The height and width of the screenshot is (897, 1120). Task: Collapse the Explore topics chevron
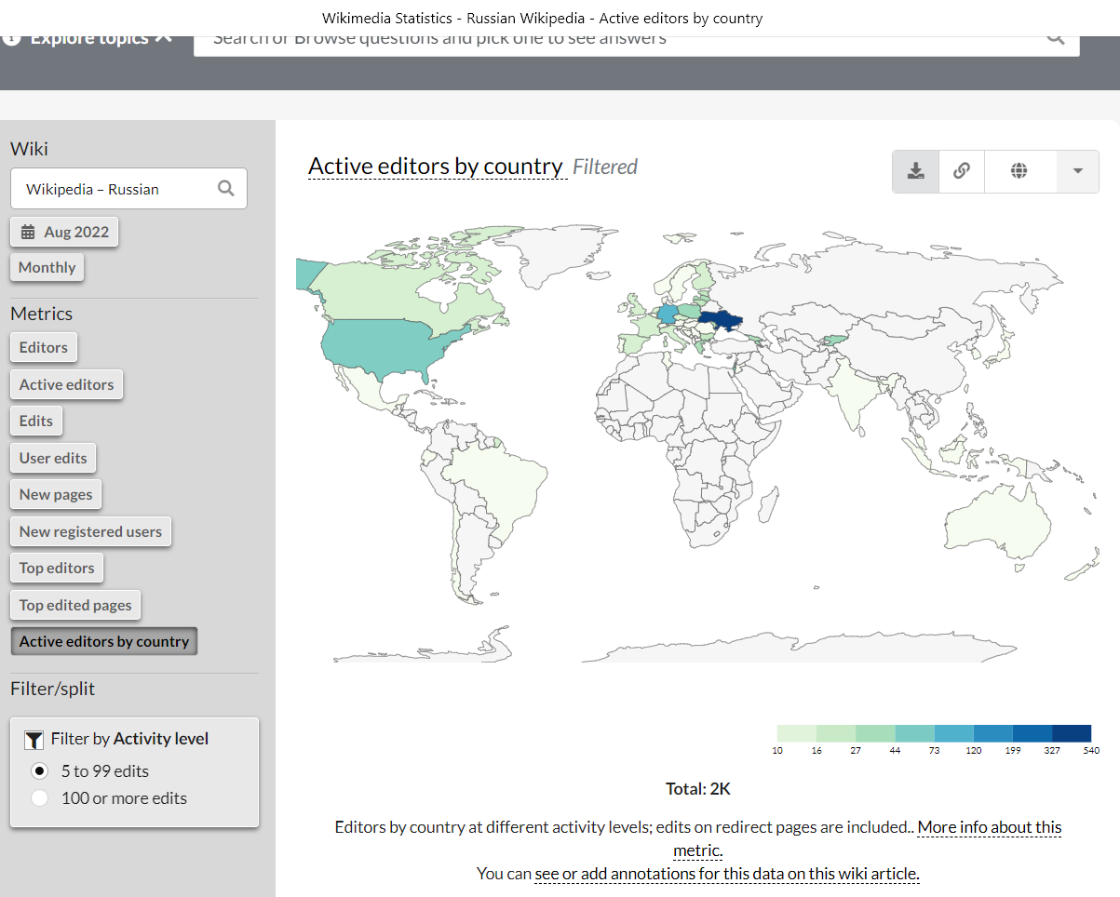coord(164,38)
